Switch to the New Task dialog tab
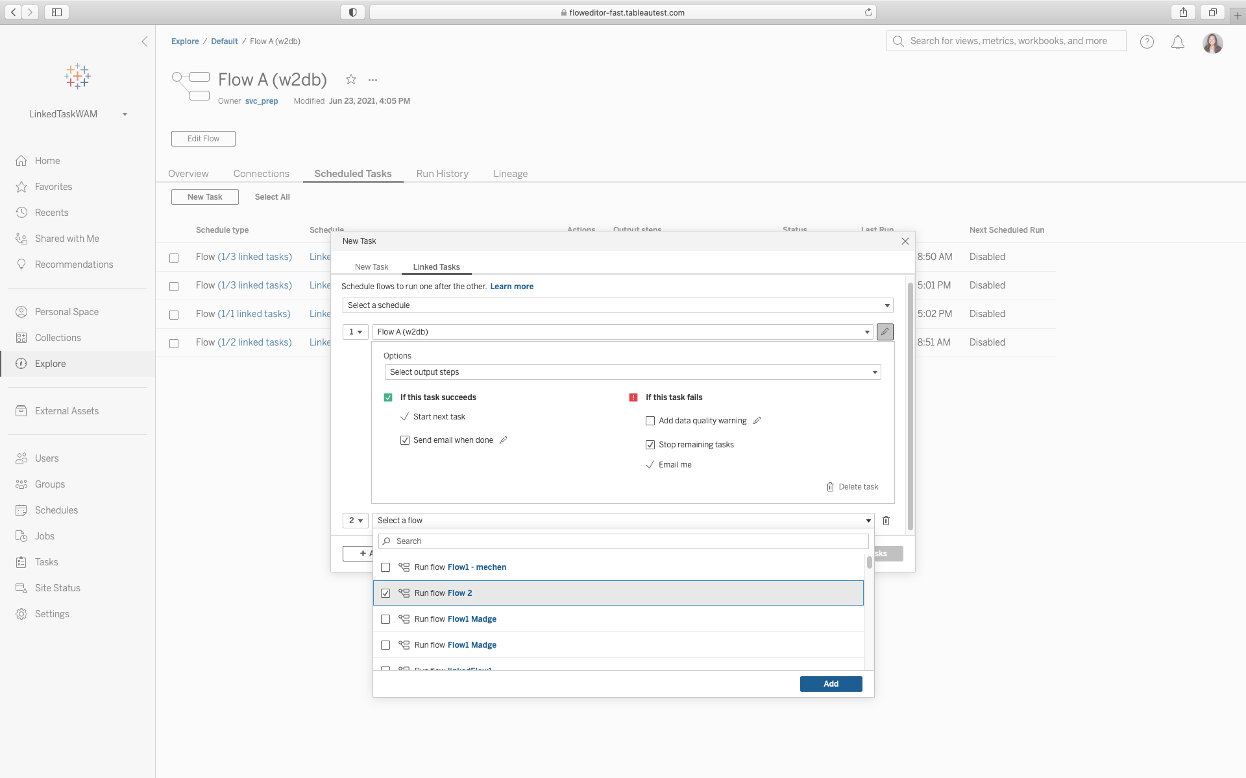Image resolution: width=1246 pixels, height=778 pixels. pyautogui.click(x=371, y=267)
